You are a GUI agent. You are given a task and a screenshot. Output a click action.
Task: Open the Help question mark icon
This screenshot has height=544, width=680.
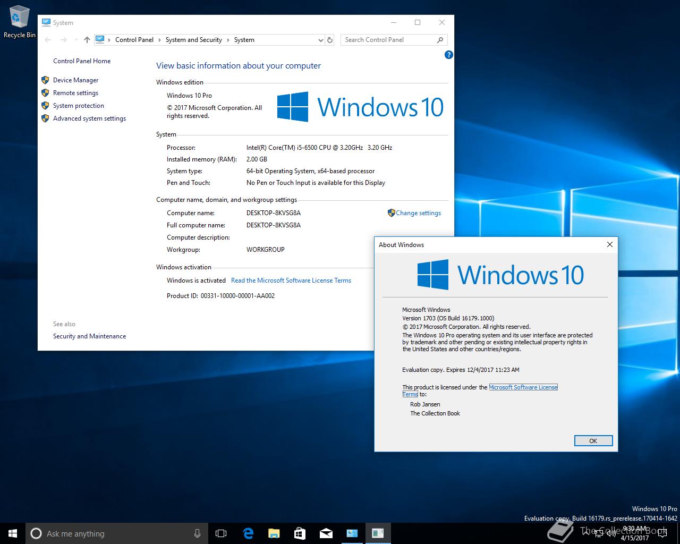point(448,55)
